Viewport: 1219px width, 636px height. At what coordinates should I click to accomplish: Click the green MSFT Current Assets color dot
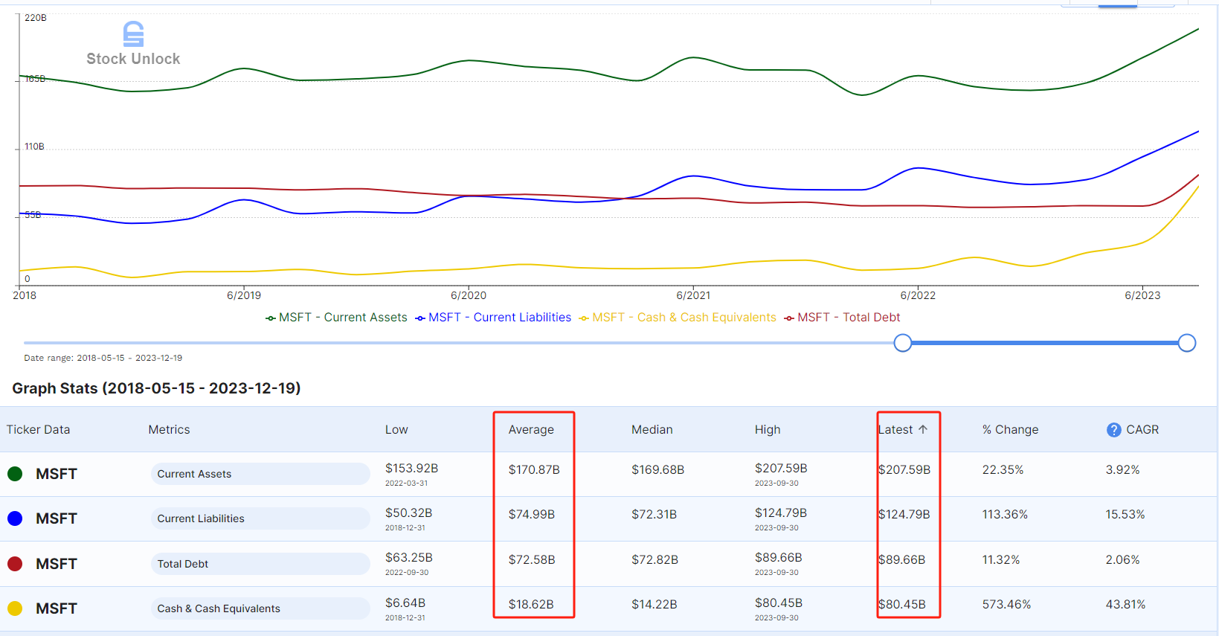pos(15,474)
